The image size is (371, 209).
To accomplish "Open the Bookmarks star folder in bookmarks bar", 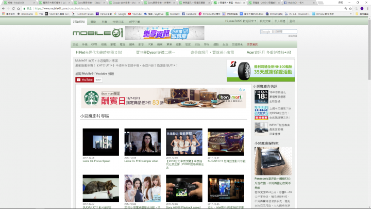I will [25, 14].
